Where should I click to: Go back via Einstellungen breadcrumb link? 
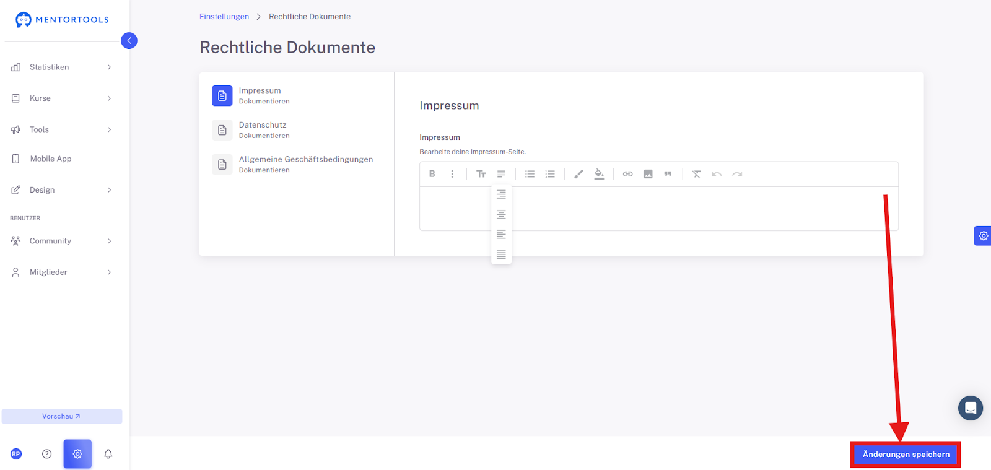(x=224, y=17)
